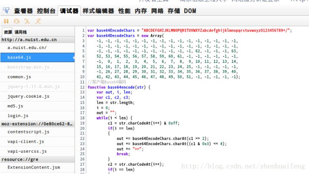The image size is (309, 174).
Task: Set breakpoint on line 19 gutter
Action: coord(82,123)
